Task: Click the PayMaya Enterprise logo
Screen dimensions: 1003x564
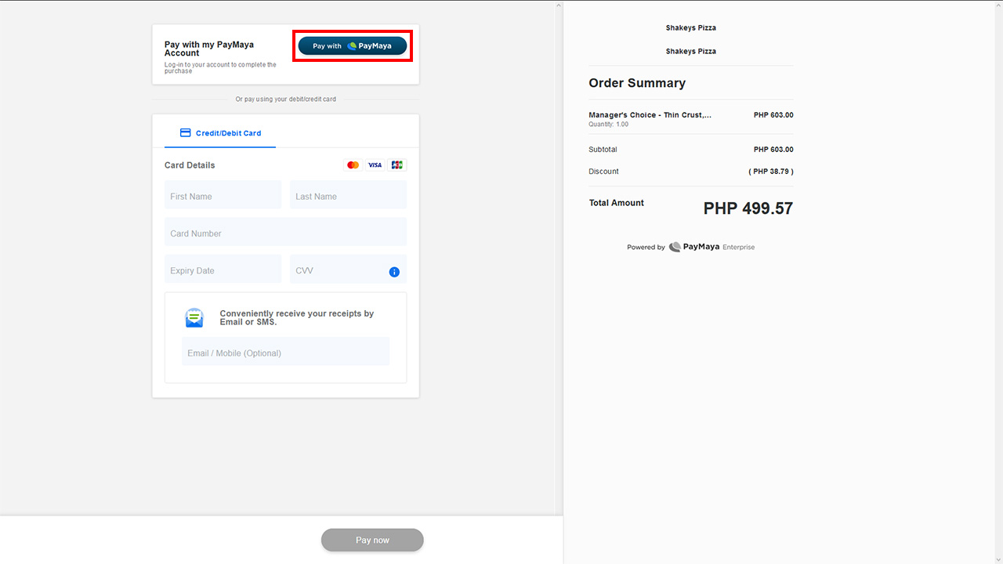Action: point(712,247)
